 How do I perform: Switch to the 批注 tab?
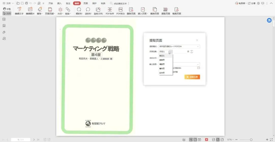tap(68, 3)
